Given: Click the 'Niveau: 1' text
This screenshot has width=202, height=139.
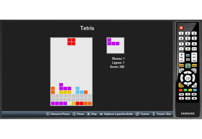Looking at the screenshot, I should [118, 59].
